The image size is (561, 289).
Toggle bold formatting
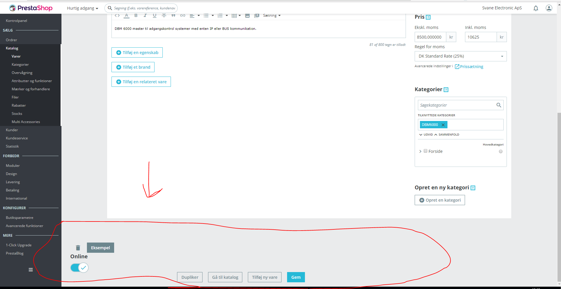point(136,15)
